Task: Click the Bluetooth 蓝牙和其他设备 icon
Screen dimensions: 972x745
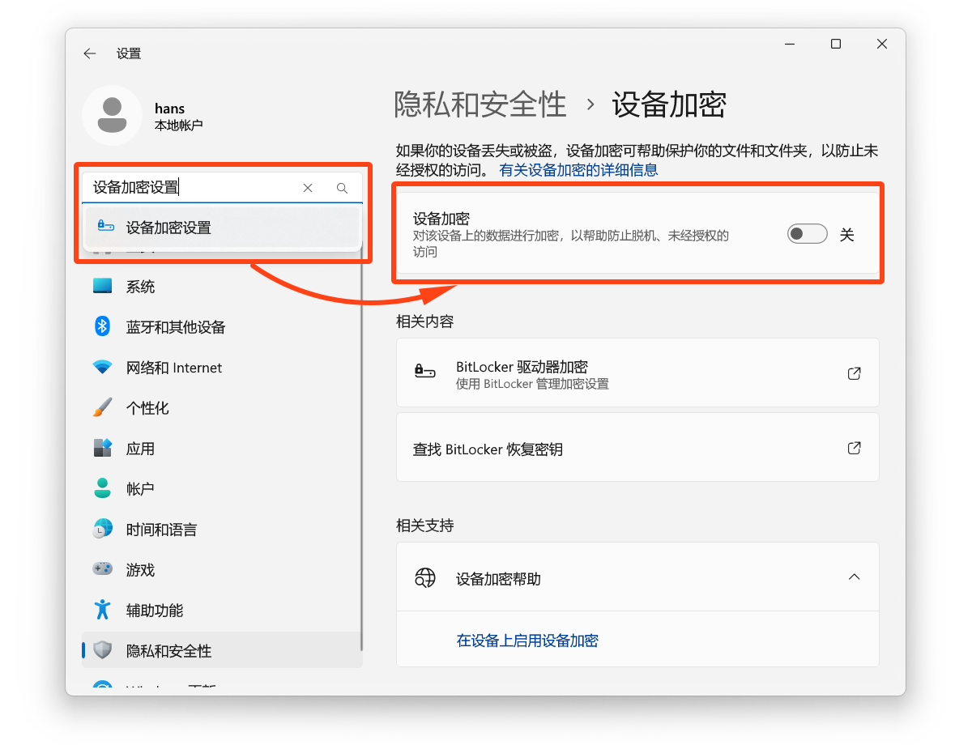Action: [103, 326]
